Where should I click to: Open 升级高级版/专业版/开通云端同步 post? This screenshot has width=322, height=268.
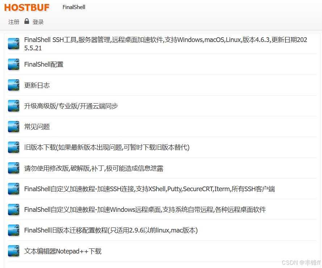click(x=71, y=106)
